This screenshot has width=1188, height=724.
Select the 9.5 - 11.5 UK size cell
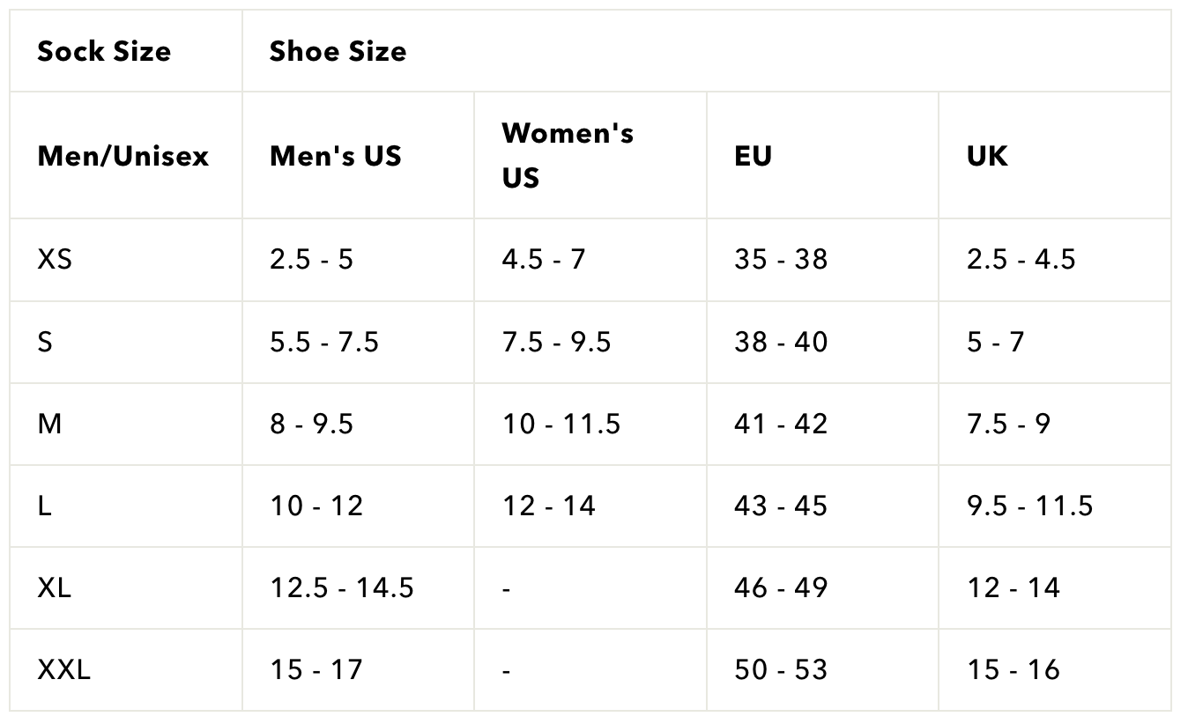1055,506
